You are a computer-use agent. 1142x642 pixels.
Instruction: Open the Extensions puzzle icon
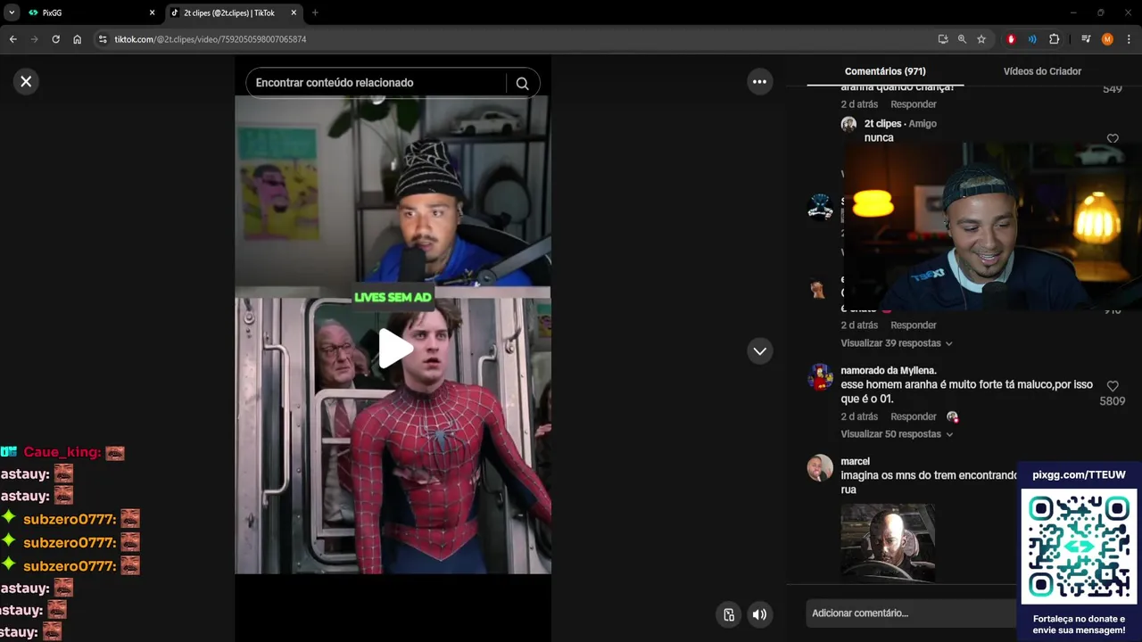(x=1054, y=39)
